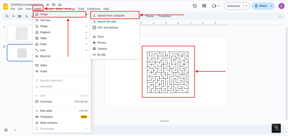Viewport: 288px width, 136px height.
Task: Open version history clock icon
Action: (195, 6)
